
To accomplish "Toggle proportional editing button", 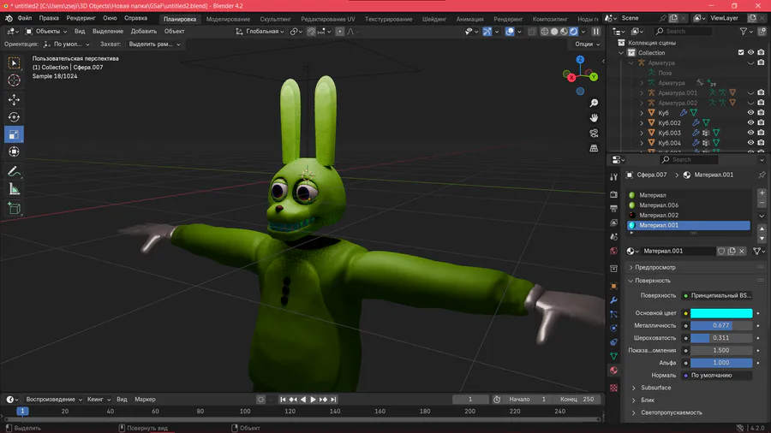I will coord(340,32).
